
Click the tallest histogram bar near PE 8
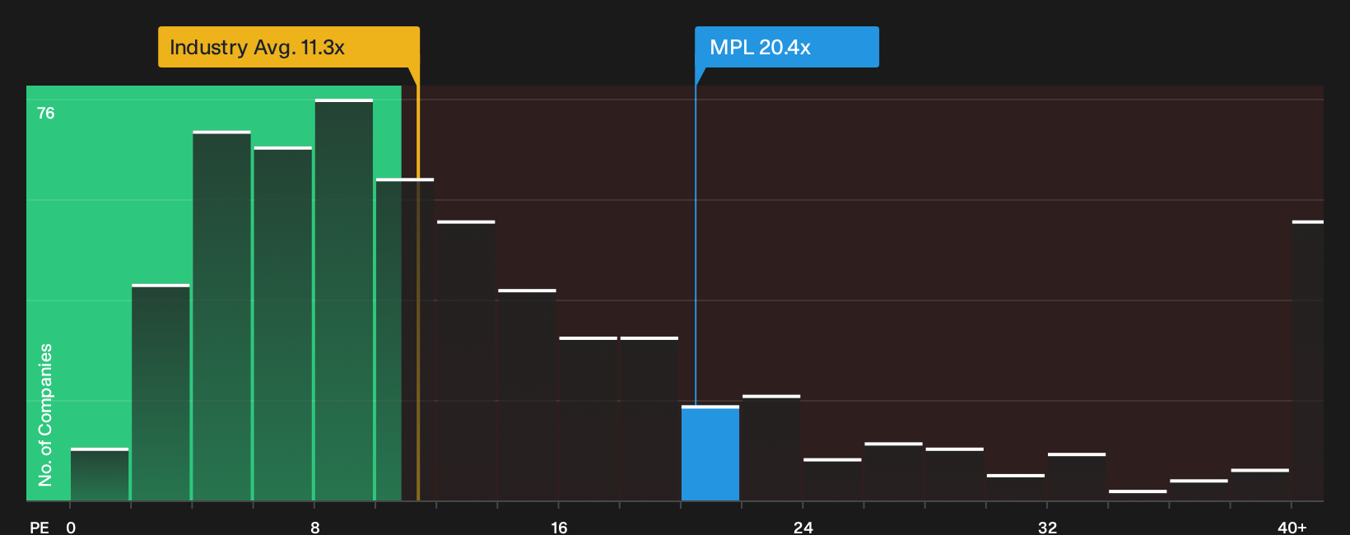[344, 300]
